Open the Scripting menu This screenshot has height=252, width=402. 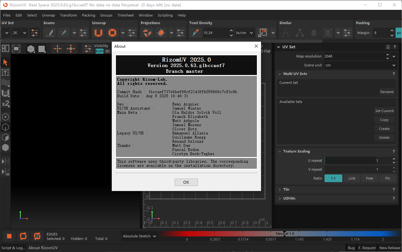coord(165,15)
